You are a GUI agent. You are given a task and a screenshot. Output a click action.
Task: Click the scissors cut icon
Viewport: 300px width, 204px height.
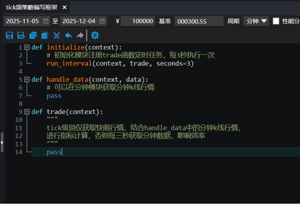(x=57, y=35)
